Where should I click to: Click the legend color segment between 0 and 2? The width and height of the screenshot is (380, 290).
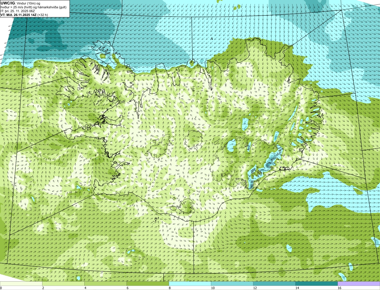tap(21, 283)
